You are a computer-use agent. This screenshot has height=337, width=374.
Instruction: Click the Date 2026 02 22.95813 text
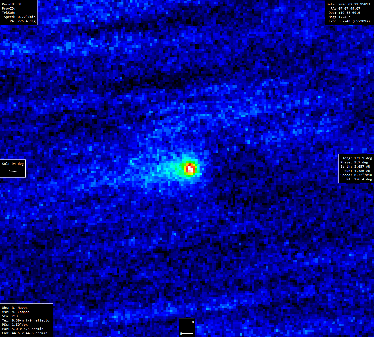348,4
